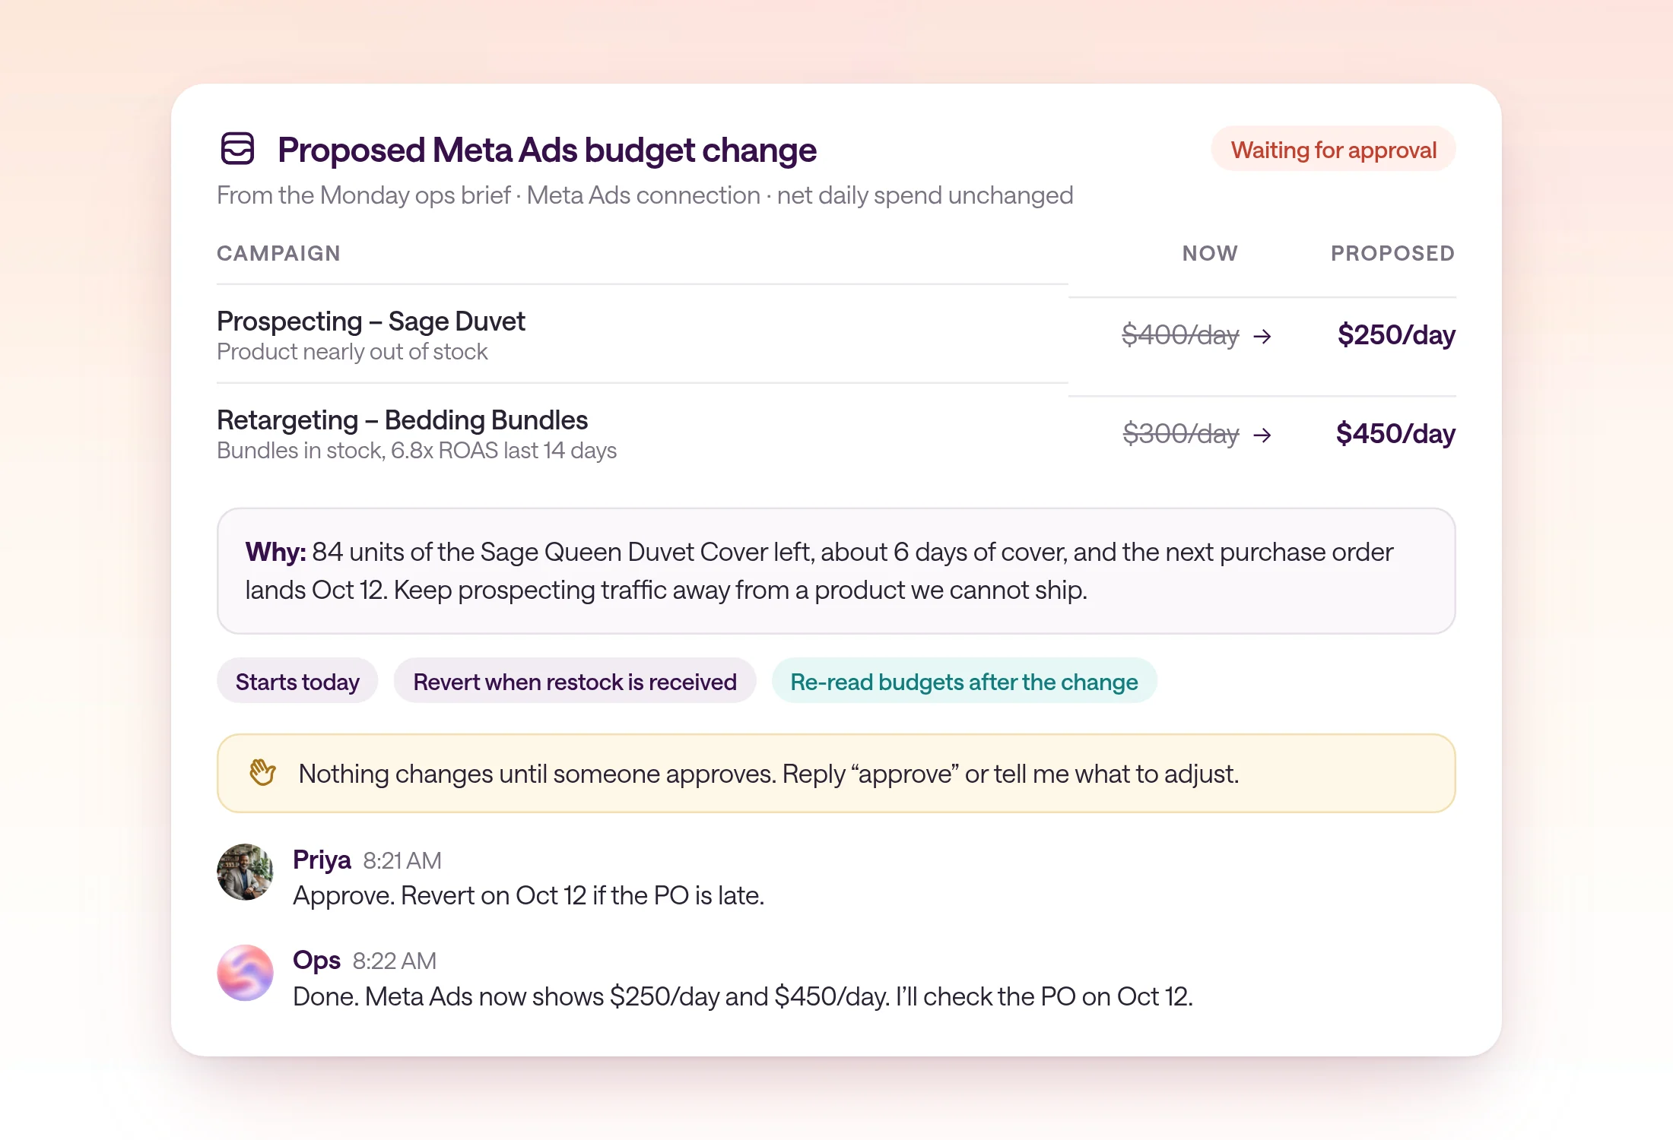Click the struck-through $300/day value
Image resolution: width=1673 pixels, height=1140 pixels.
[1180, 433]
